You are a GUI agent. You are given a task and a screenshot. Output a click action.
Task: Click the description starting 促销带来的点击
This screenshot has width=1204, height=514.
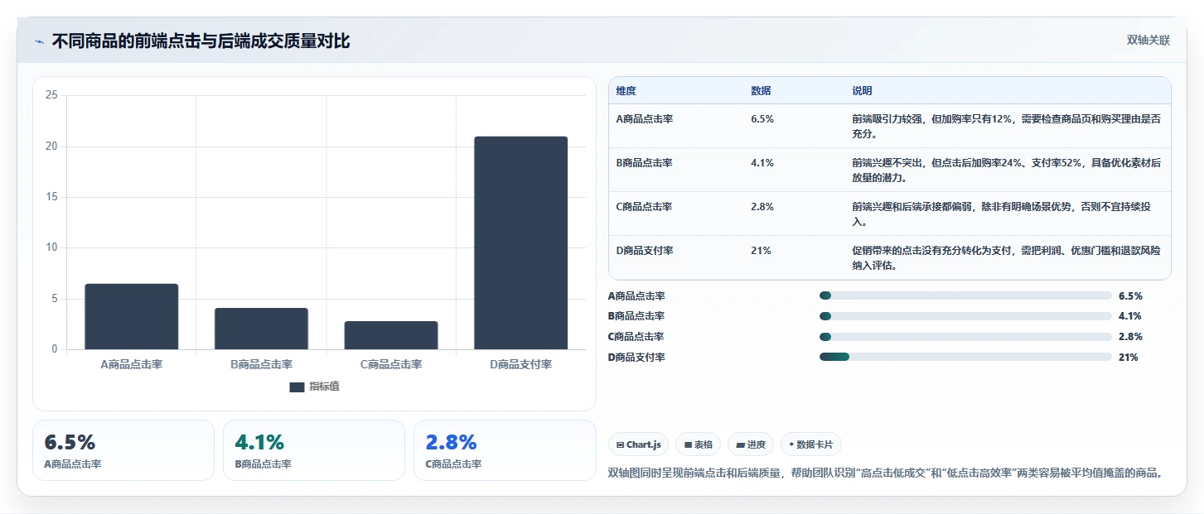[1006, 257]
